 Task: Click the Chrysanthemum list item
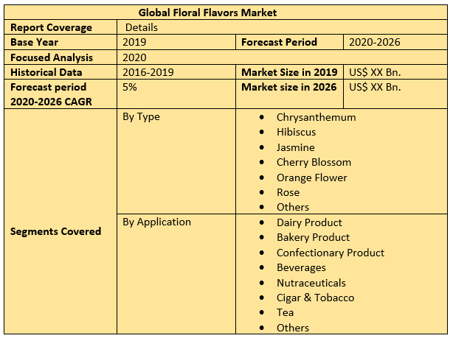coord(316,117)
